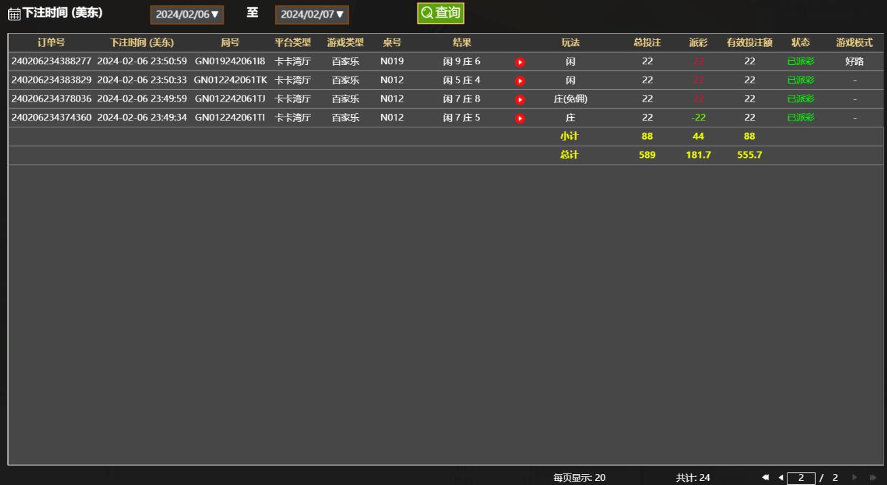This screenshot has width=887, height=485.
Task: Click the 状态 column header
Action: 801,43
